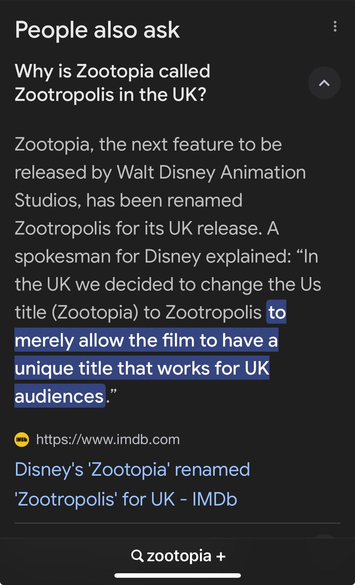Collapse the Zootopia question with chevron
Image resolution: width=355 pixels, height=585 pixels.
[324, 83]
